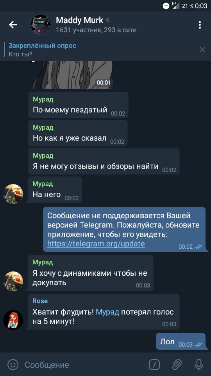The height and width of the screenshot is (376, 211).
Task: Tap the message 'По-моему пездатый'
Action: 78,105
